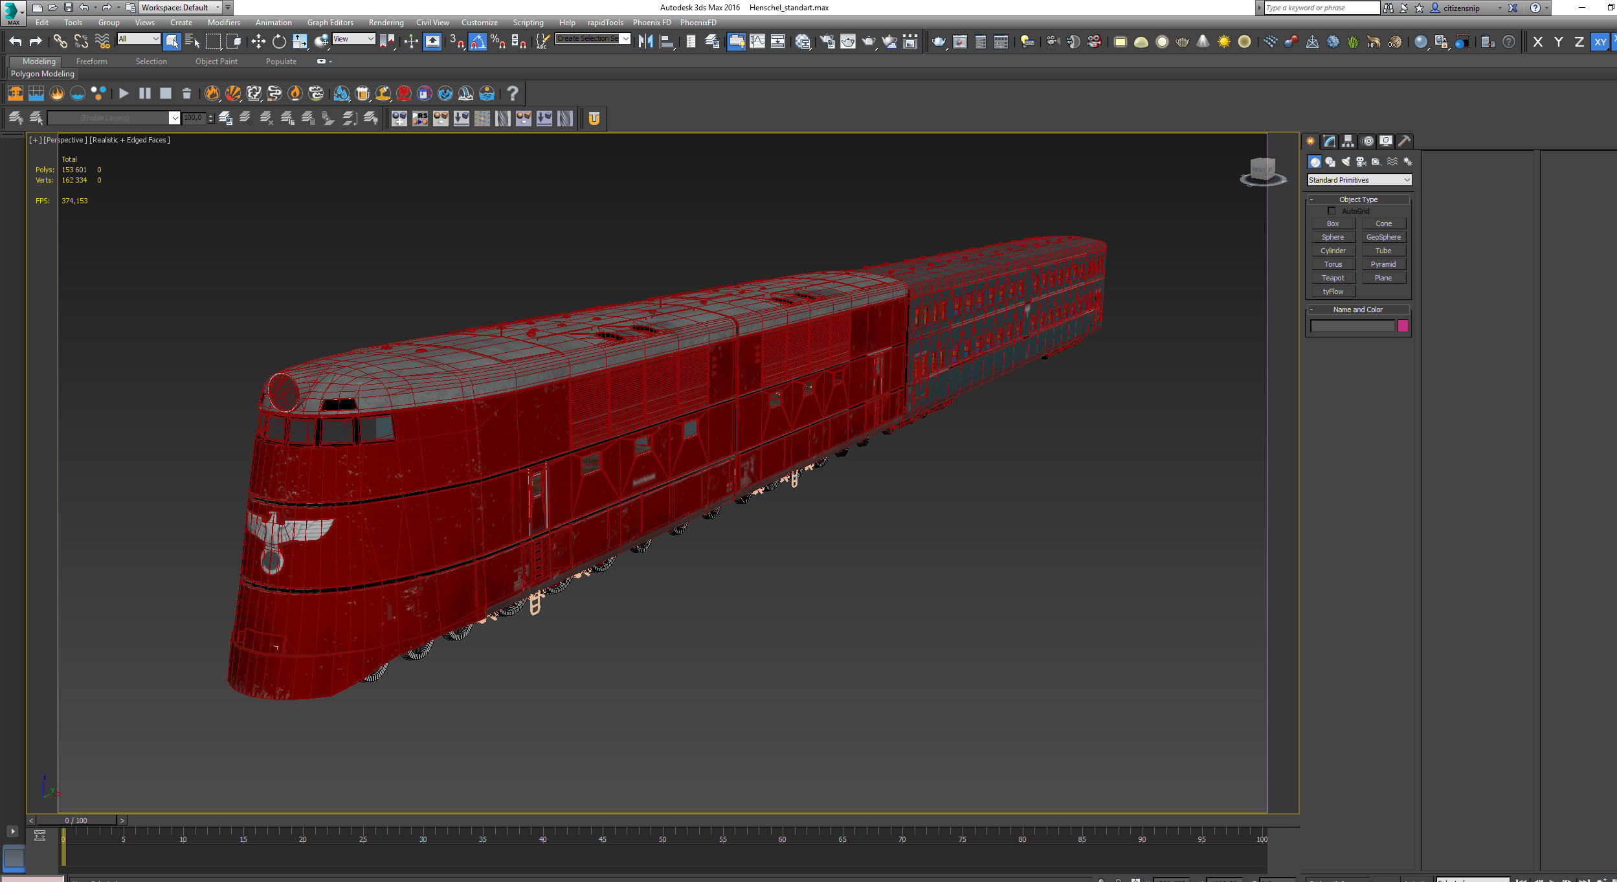
Task: Open the Enable Layers dropdown
Action: pyautogui.click(x=113, y=118)
